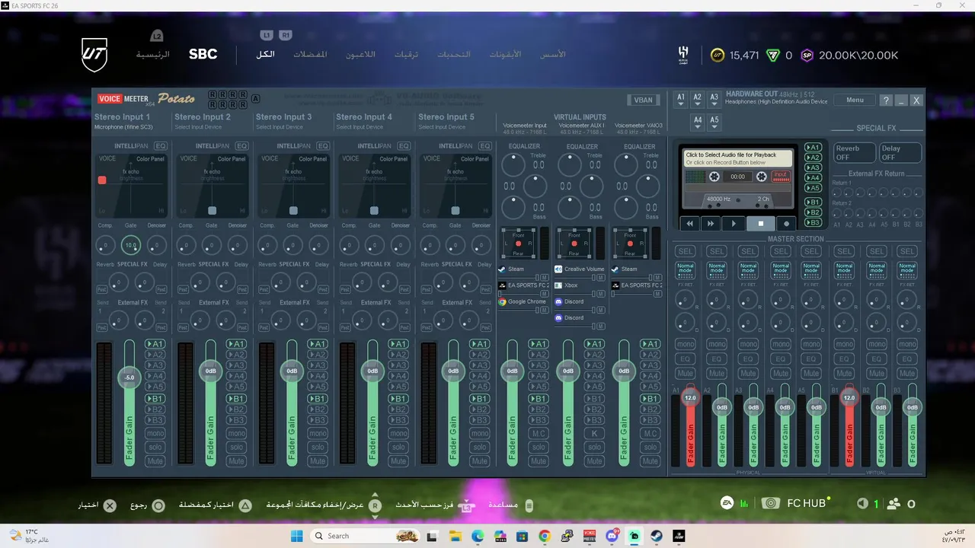Open File Explorer from the taskbar
The image size is (975, 548).
(x=455, y=536)
